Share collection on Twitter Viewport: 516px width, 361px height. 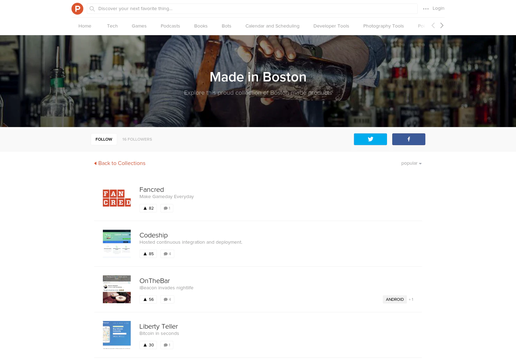point(370,139)
